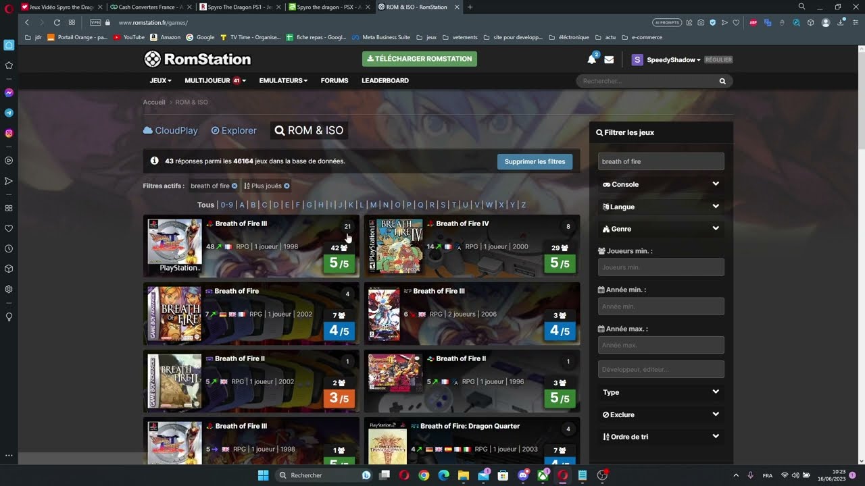Open Breath of Fire: Dragon Quarter link
This screenshot has height=486, width=865.
tap(470, 426)
